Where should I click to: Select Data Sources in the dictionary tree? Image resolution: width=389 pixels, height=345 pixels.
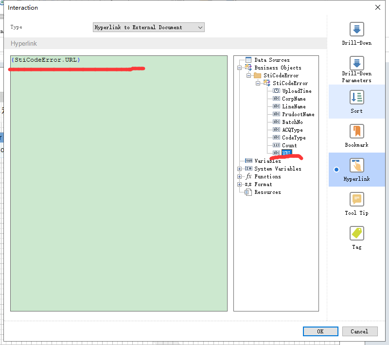point(272,60)
